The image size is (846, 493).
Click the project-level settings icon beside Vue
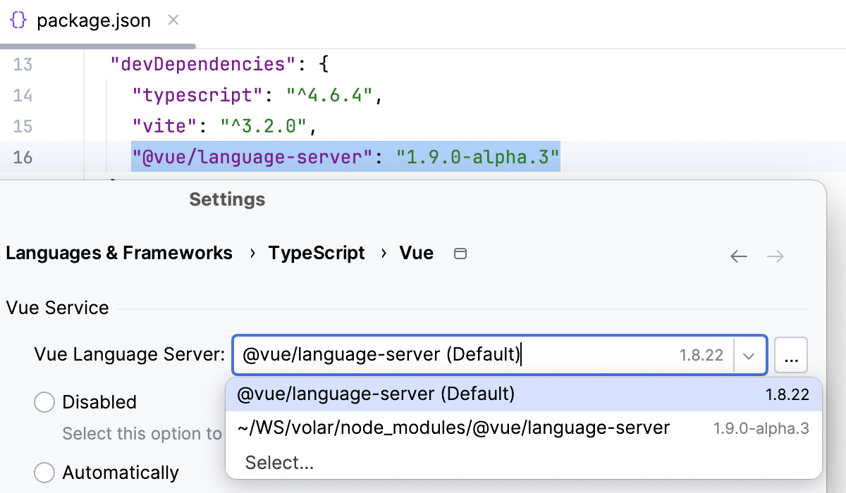(460, 254)
